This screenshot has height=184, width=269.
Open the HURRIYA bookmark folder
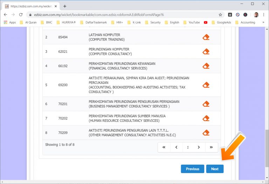(66, 22)
